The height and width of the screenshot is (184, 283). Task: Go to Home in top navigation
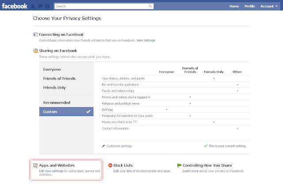coord(234,6)
